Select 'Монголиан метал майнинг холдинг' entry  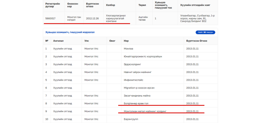click(145, 111)
